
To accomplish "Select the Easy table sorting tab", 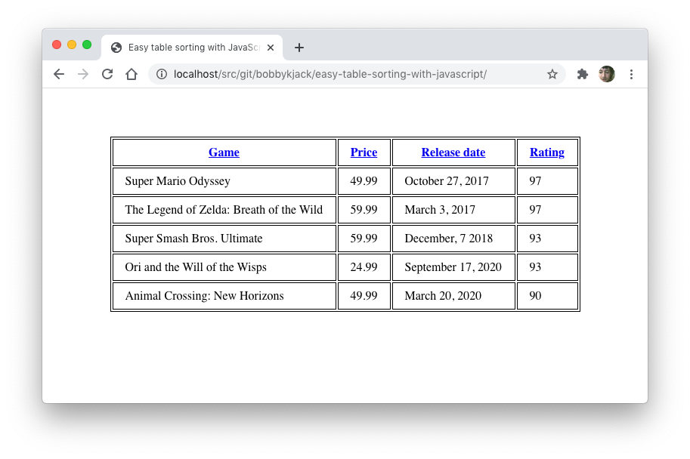I will point(192,48).
